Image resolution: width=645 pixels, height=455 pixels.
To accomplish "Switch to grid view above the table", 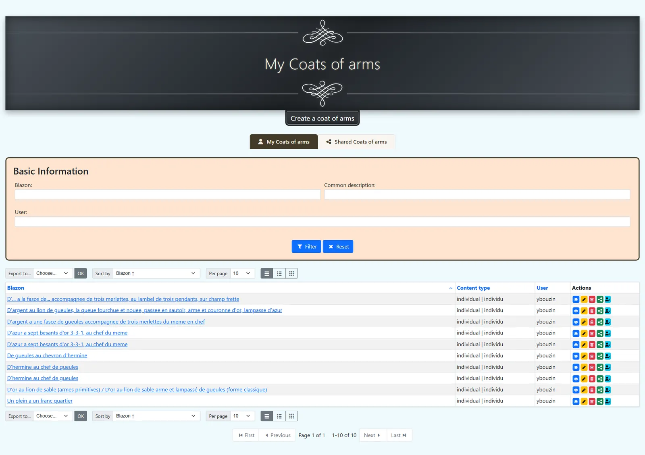I will [x=291, y=274].
